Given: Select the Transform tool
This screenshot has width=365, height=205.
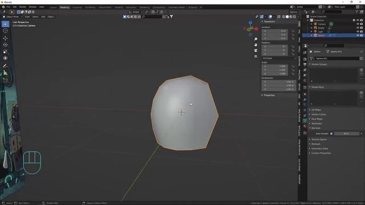Looking at the screenshot, I should tap(5, 58).
